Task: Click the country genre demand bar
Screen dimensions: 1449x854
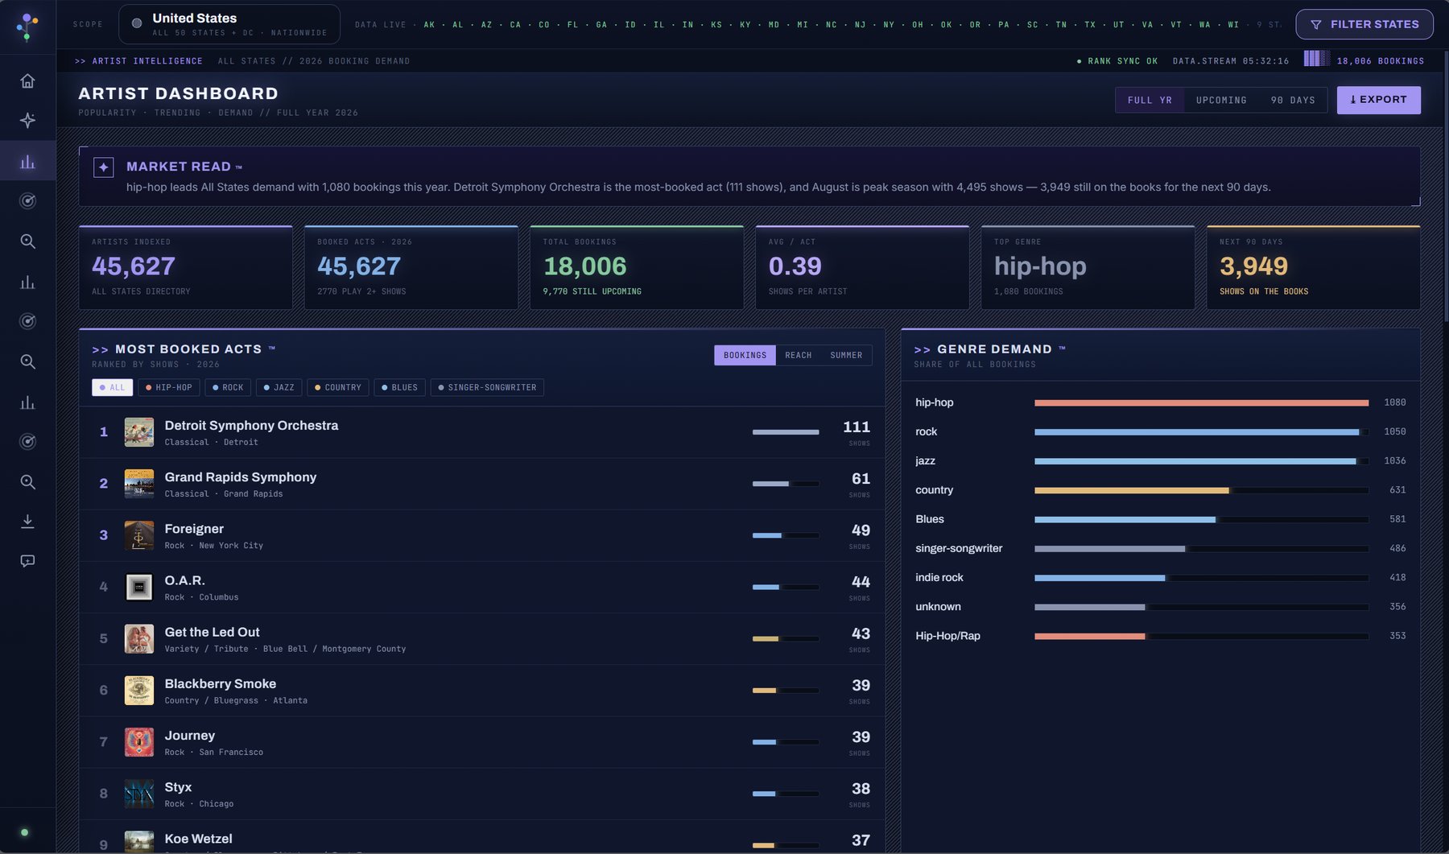Action: pyautogui.click(x=1201, y=490)
